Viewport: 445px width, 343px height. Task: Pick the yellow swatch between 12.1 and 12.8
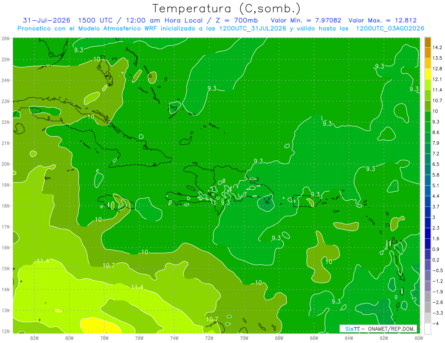click(428, 74)
